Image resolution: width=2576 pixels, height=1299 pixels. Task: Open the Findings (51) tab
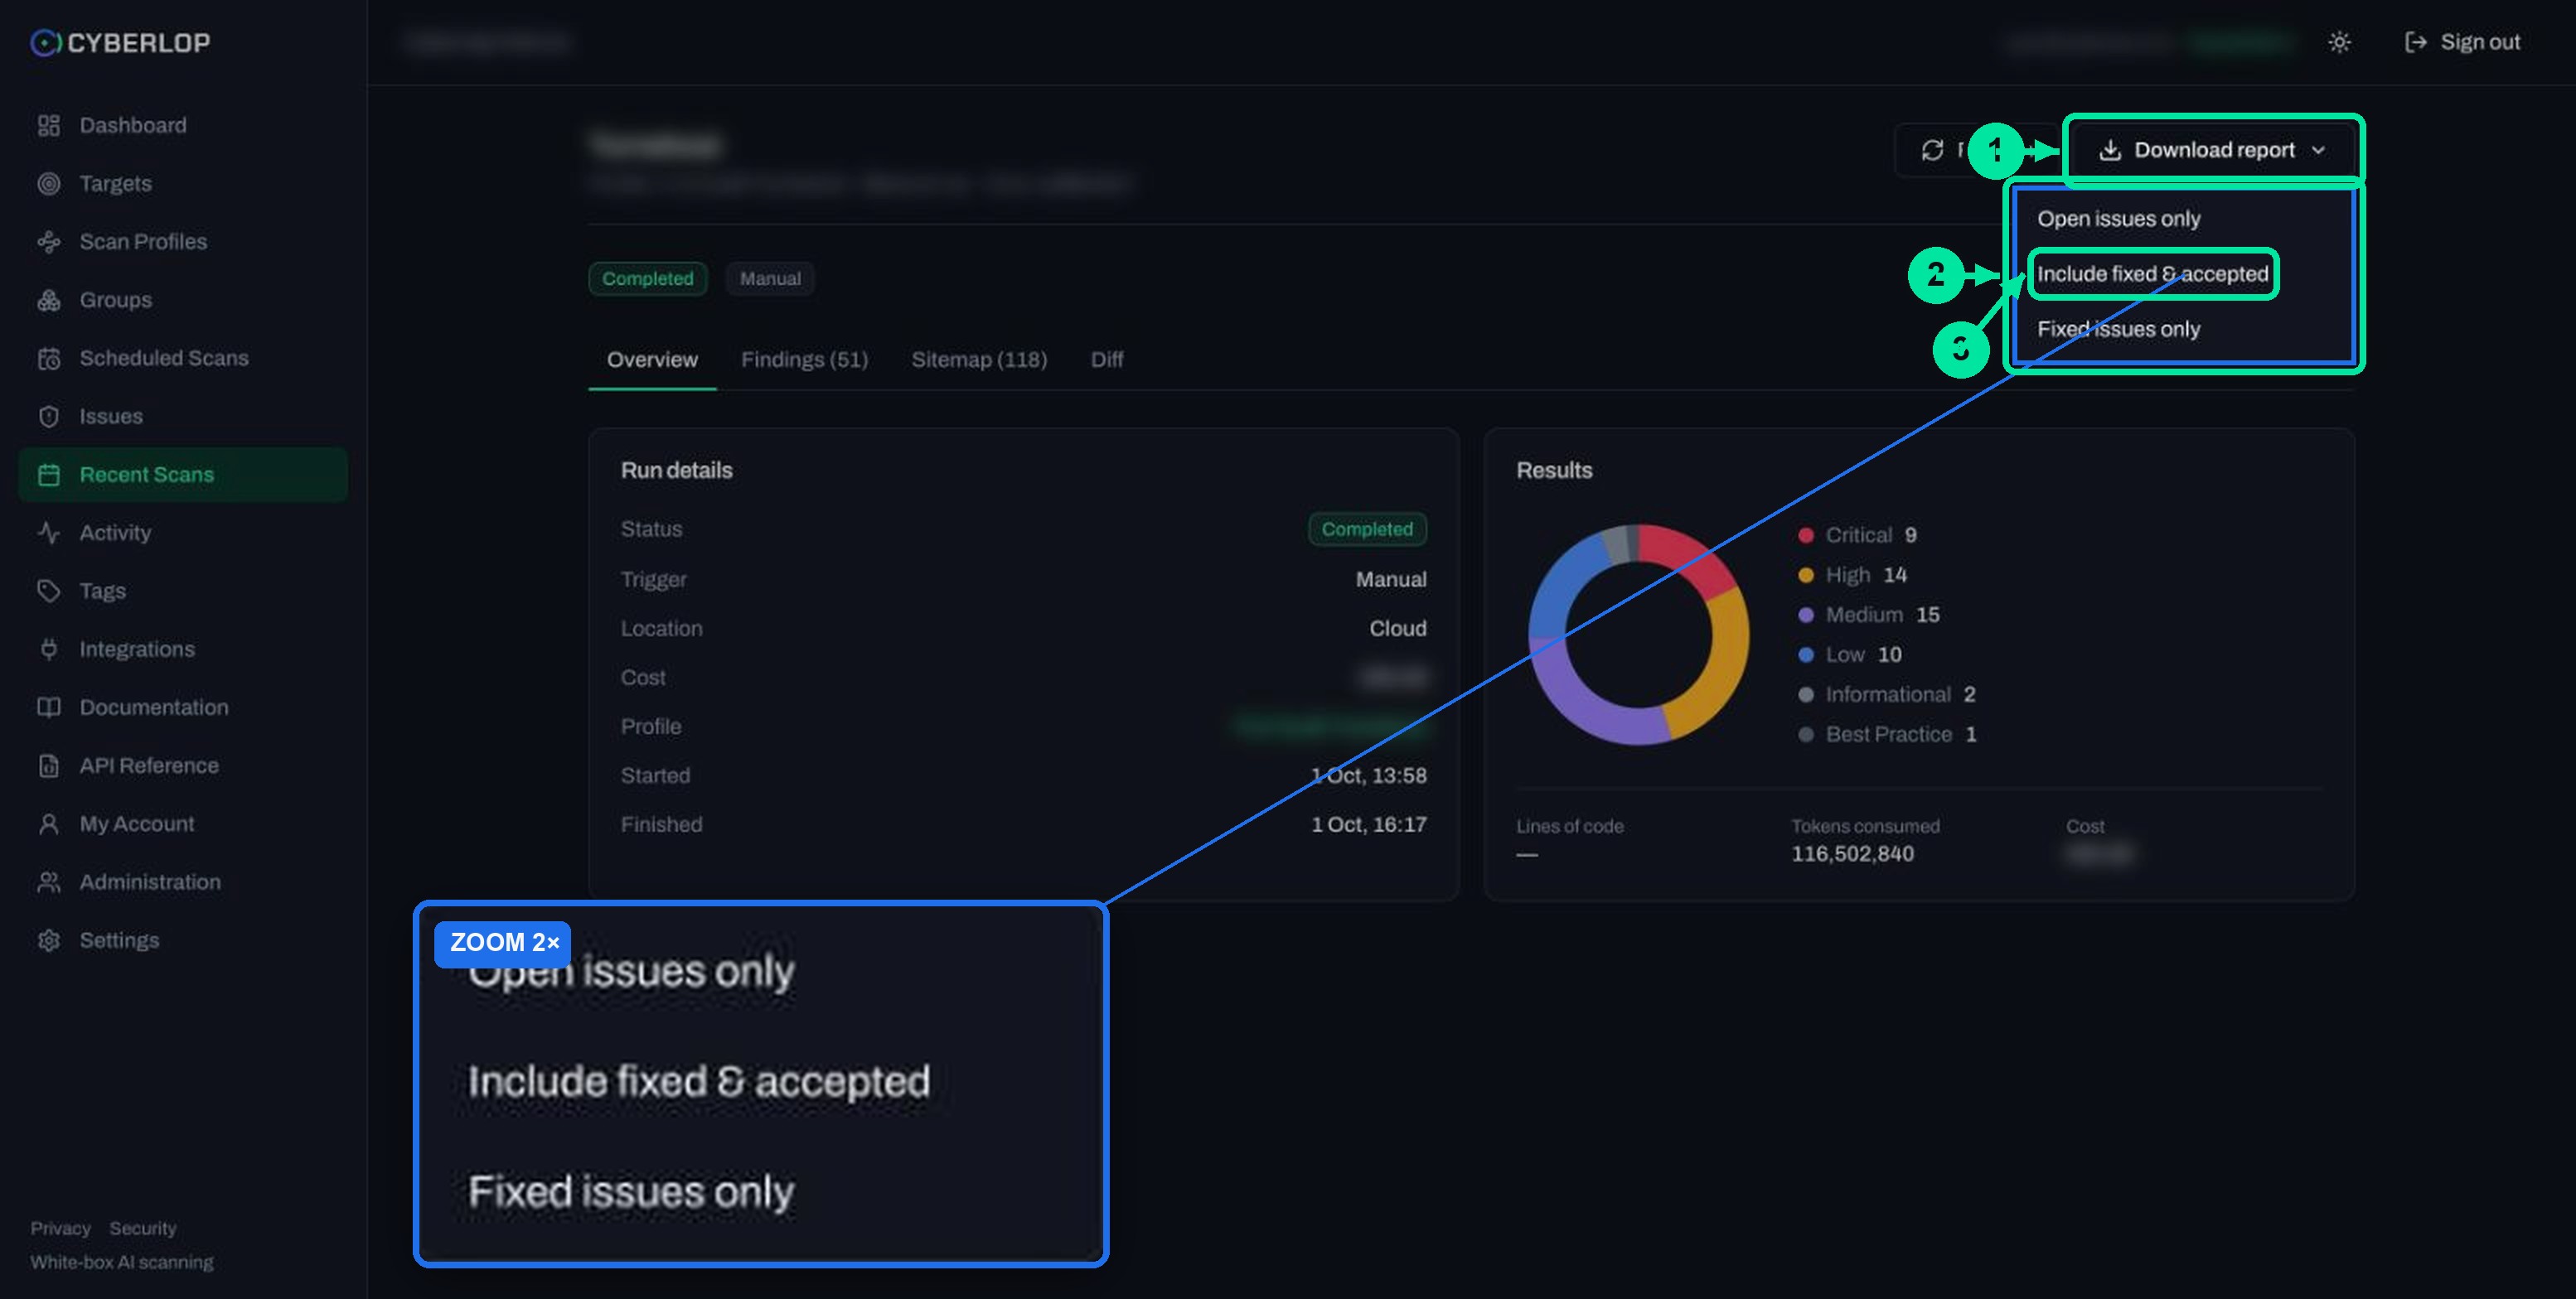[804, 360]
